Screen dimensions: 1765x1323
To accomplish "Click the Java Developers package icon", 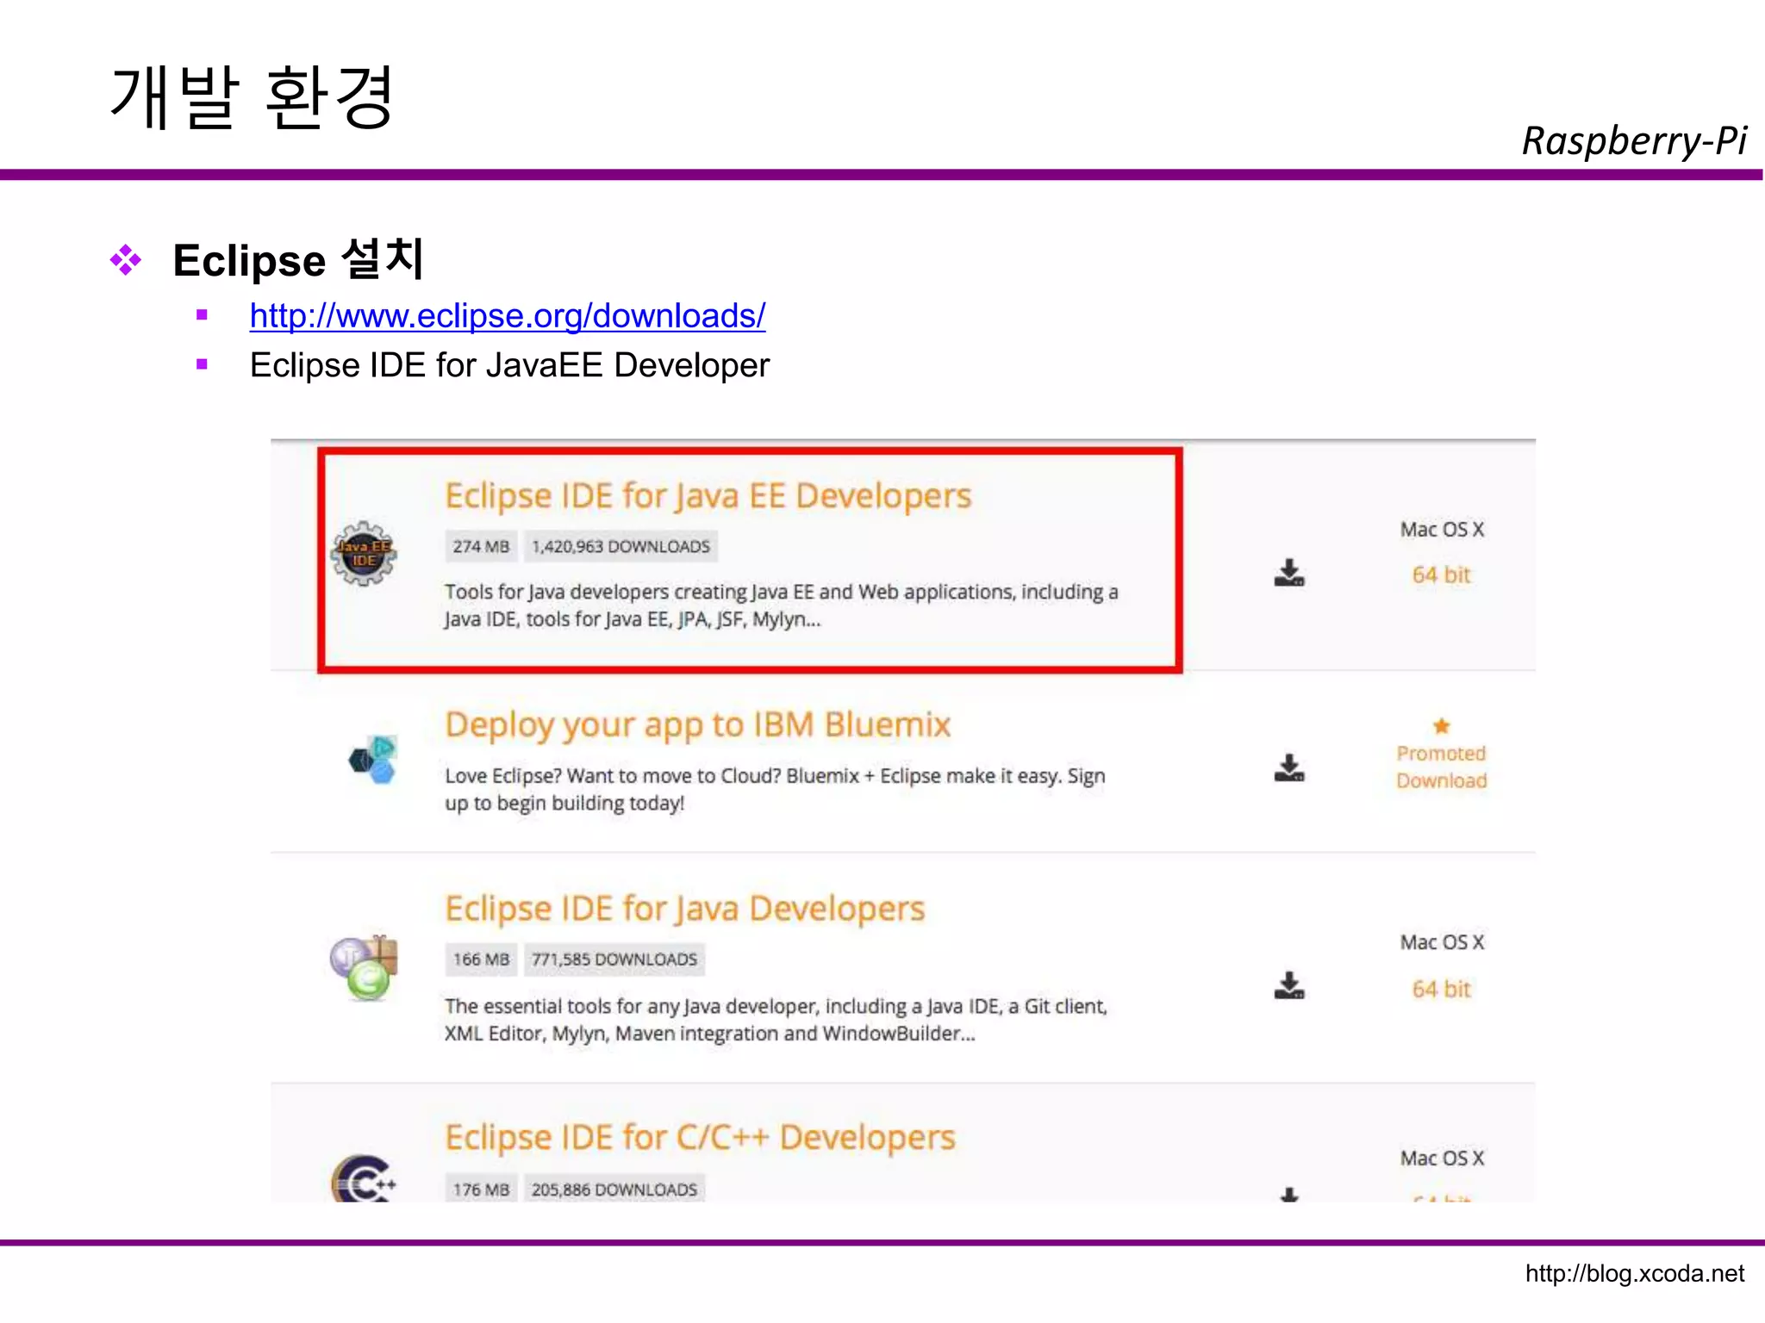I will click(x=364, y=968).
